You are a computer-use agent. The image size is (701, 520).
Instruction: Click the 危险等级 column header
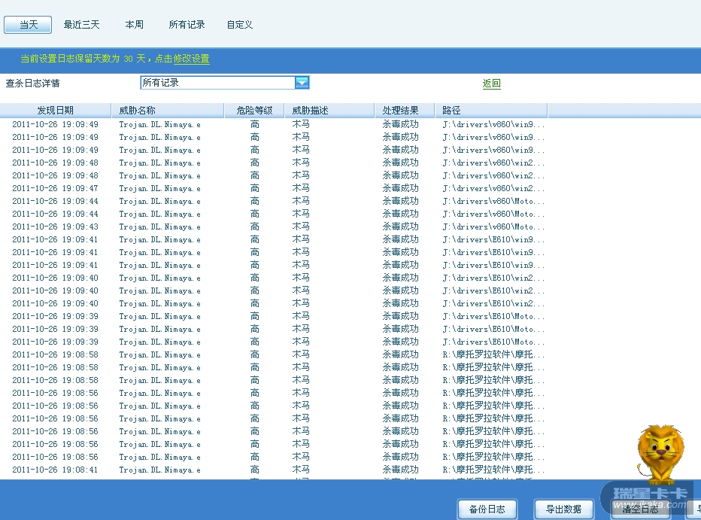pyautogui.click(x=254, y=111)
